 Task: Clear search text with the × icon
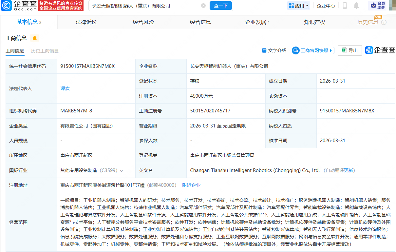coord(203,6)
